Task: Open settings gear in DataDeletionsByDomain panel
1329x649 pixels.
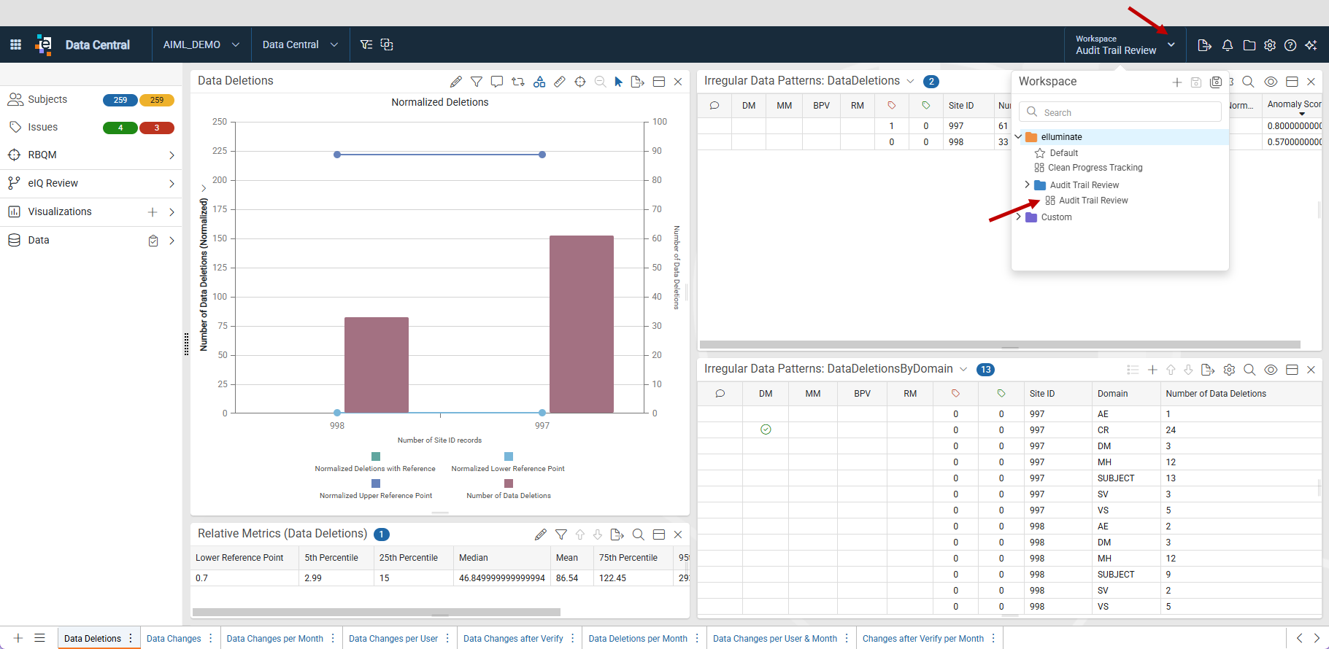Action: (1229, 370)
